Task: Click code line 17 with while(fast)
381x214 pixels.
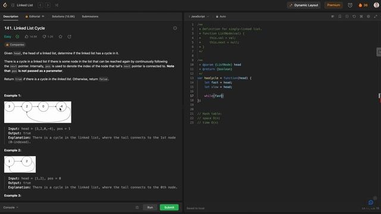Action: [x=214, y=96]
